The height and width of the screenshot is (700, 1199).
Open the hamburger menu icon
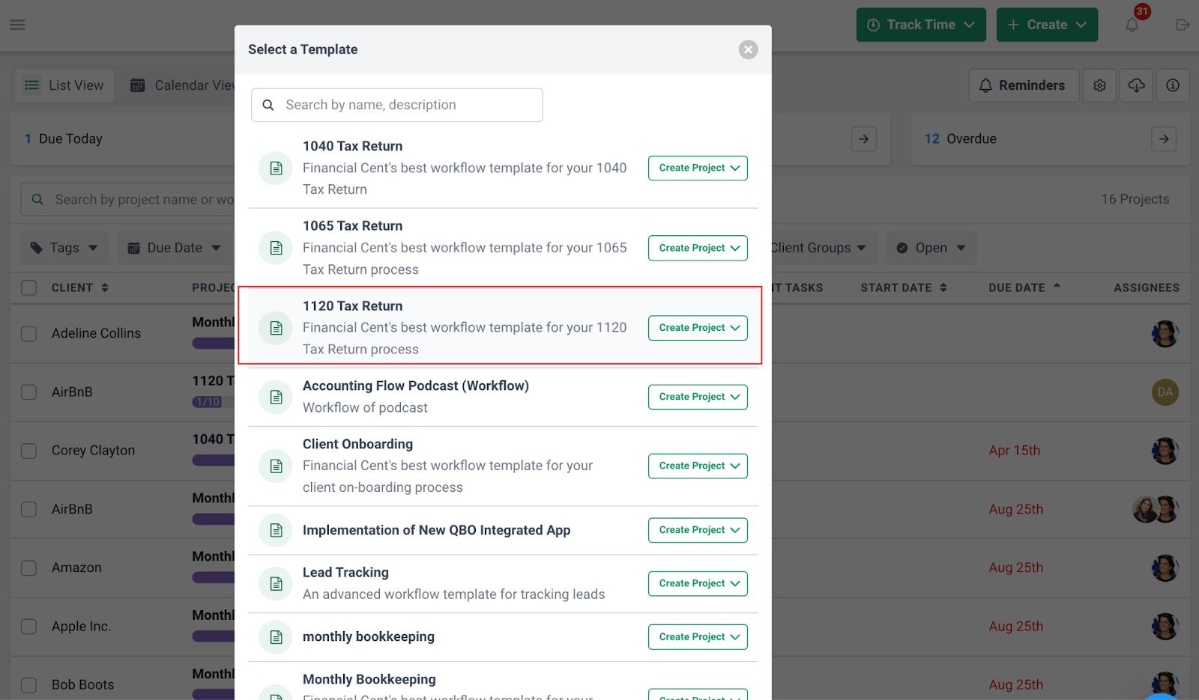point(17,25)
